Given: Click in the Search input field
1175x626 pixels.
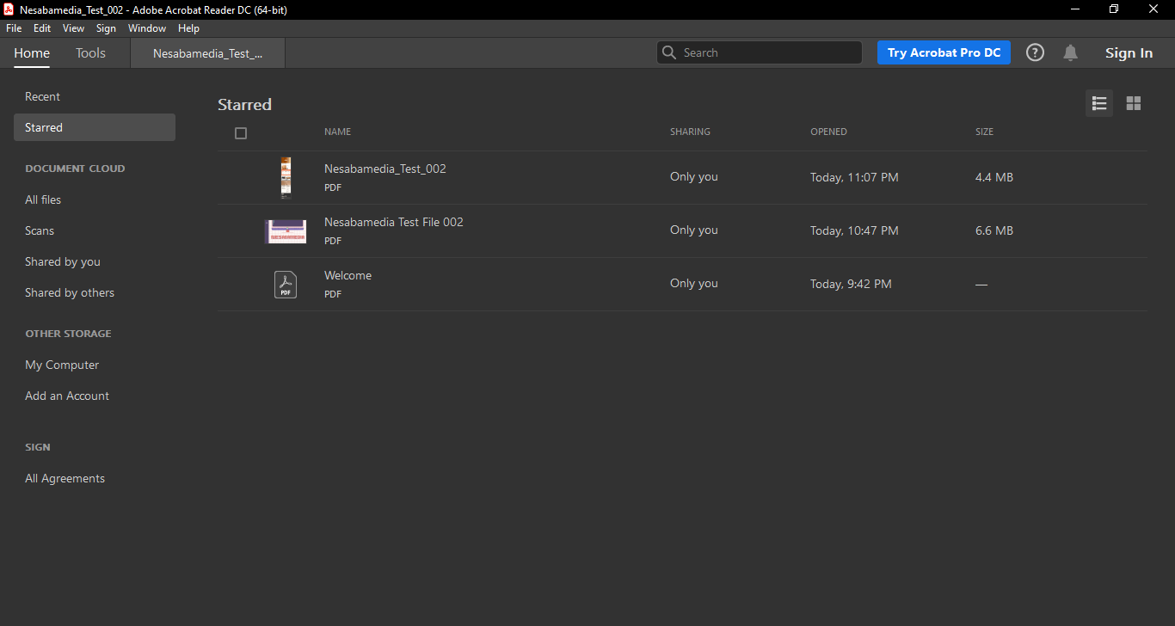Looking at the screenshot, I should [766, 52].
